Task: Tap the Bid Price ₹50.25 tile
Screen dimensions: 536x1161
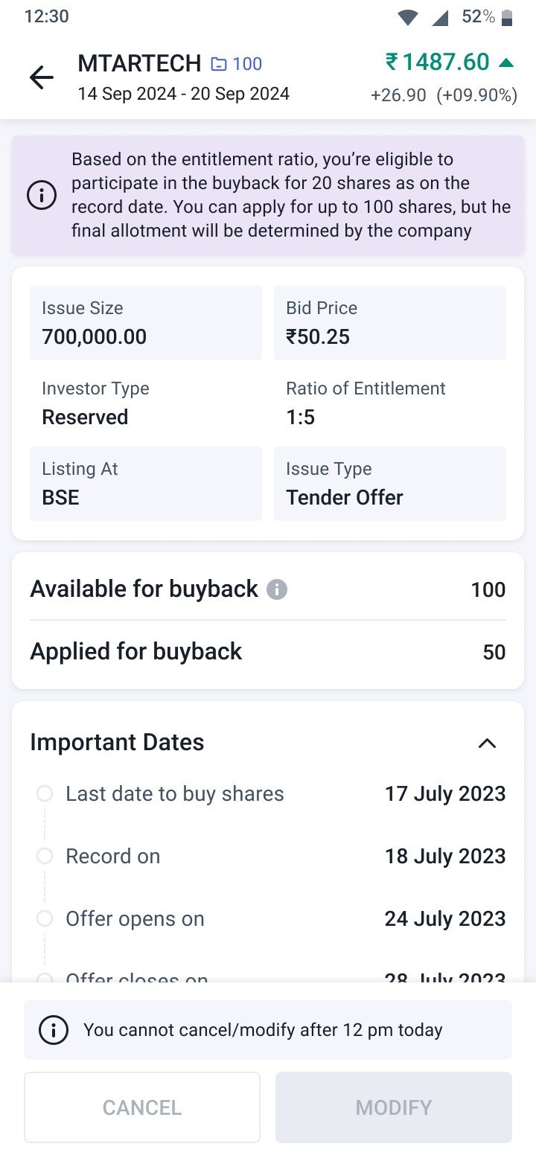Action: [x=390, y=323]
